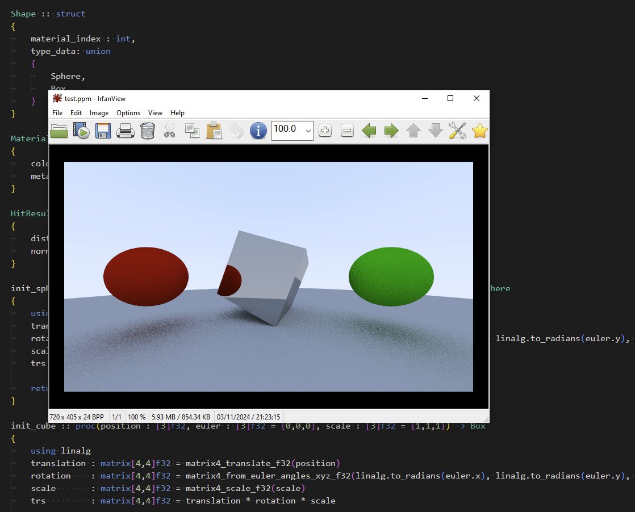Start the slideshow via the filmstrip play icon
Viewport: 635px width, 512px height.
coord(81,131)
